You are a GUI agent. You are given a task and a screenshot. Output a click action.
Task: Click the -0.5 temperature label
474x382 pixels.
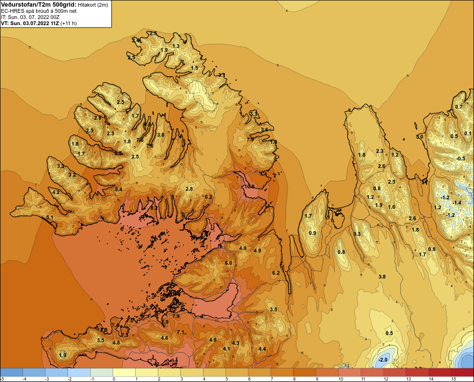(461, 158)
